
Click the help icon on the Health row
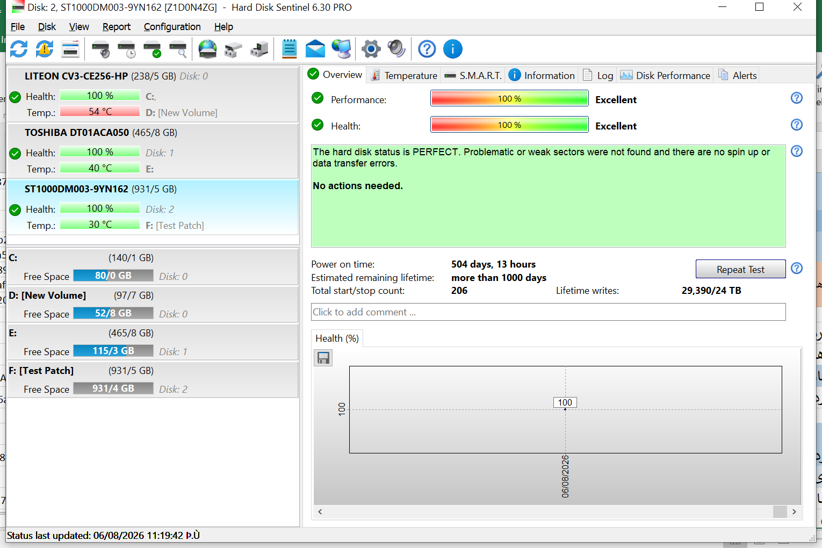coord(797,125)
